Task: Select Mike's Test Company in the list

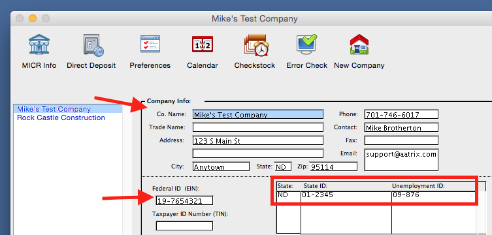Action: pos(68,109)
